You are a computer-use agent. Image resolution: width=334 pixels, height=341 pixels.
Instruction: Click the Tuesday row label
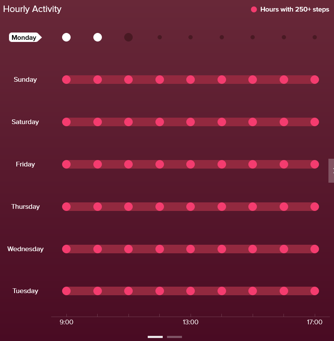pyautogui.click(x=25, y=291)
